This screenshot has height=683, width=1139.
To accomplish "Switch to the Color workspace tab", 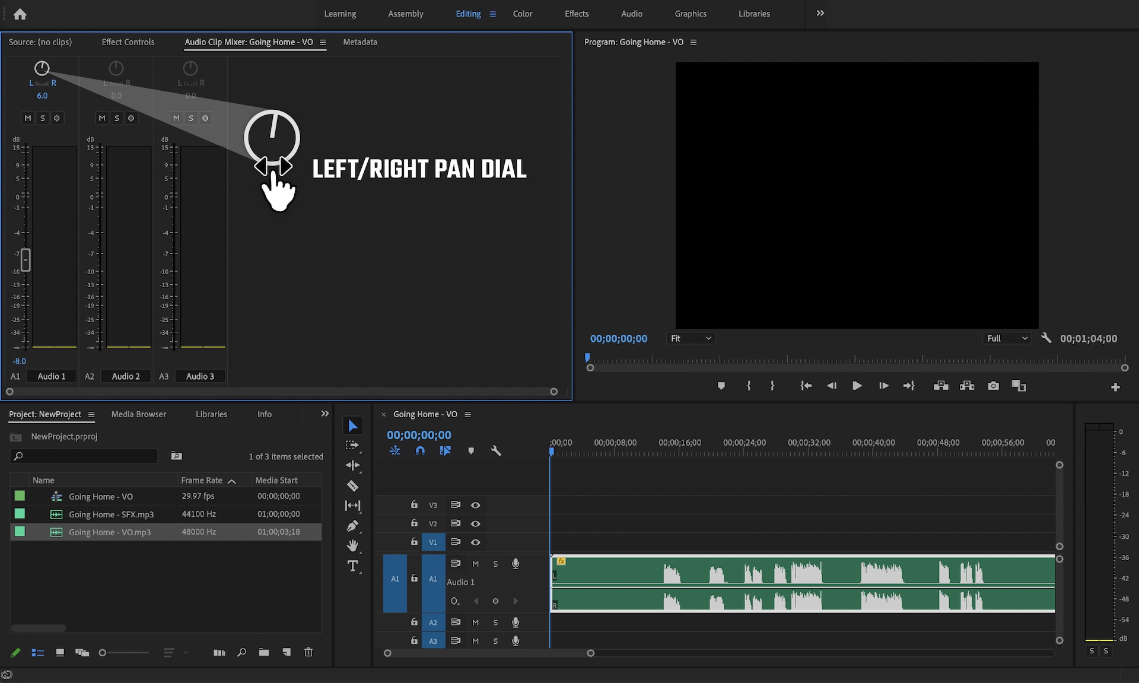I will pyautogui.click(x=523, y=13).
